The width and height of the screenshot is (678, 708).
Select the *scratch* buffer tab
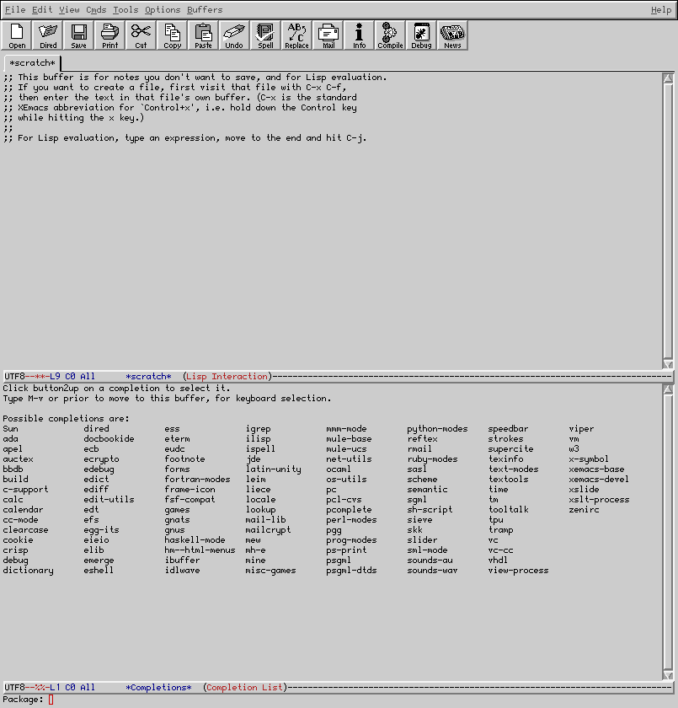coord(32,62)
